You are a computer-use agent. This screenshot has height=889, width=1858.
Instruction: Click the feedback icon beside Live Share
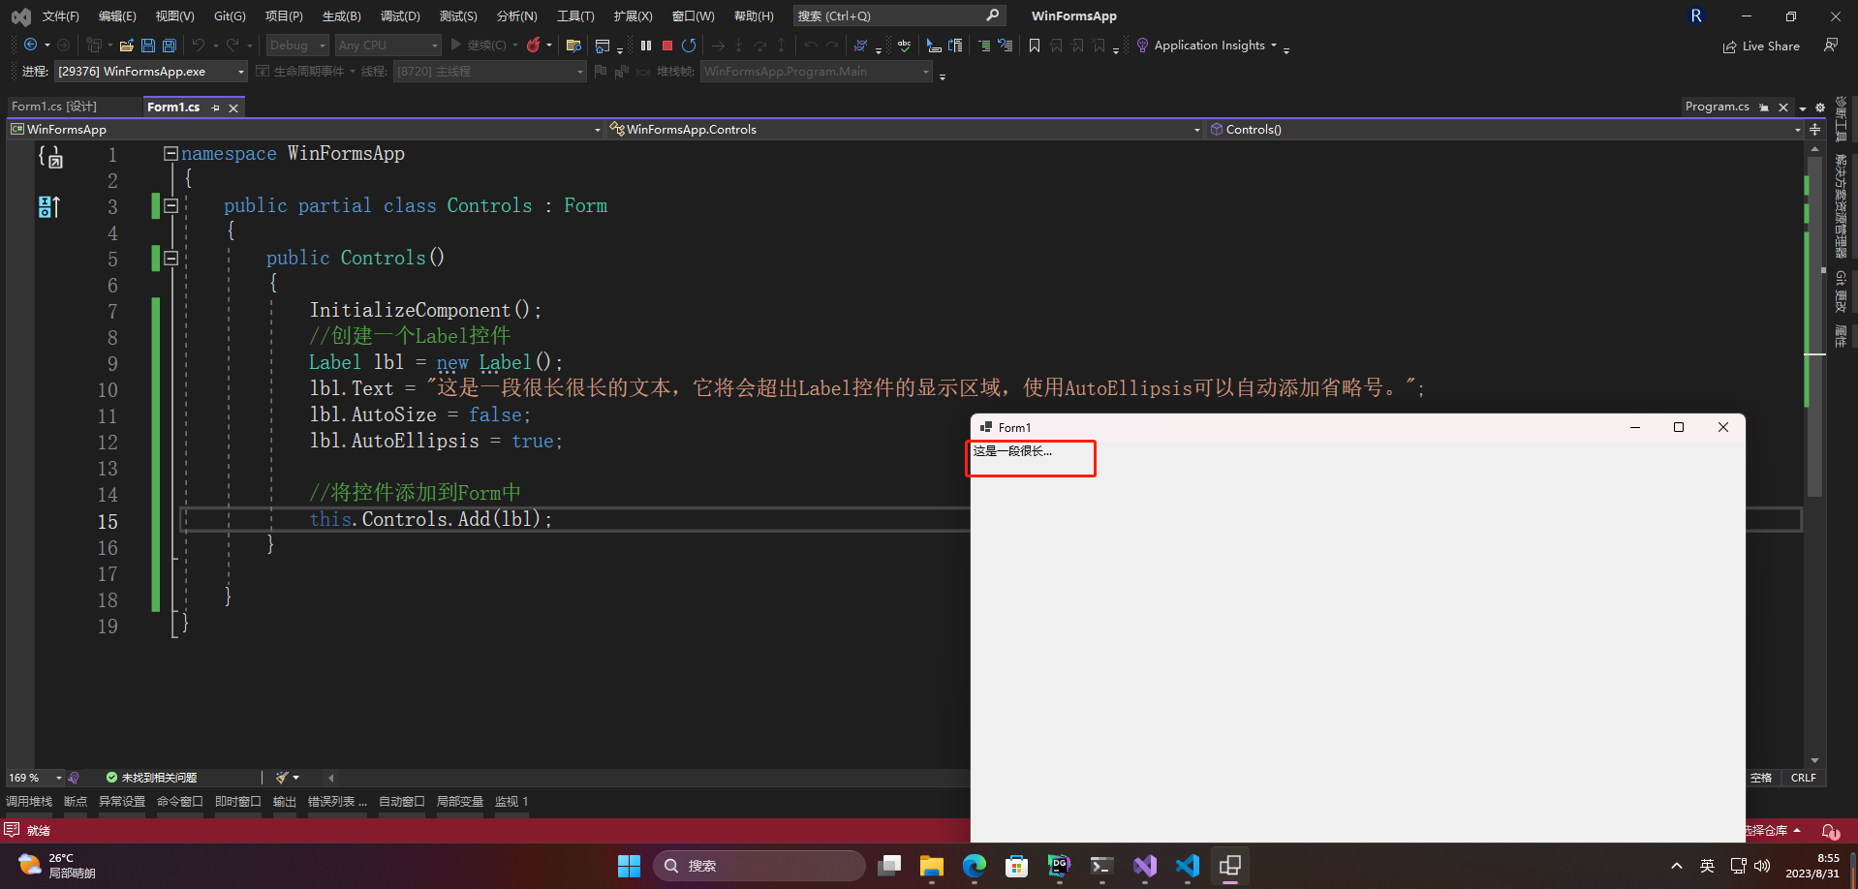(1831, 45)
